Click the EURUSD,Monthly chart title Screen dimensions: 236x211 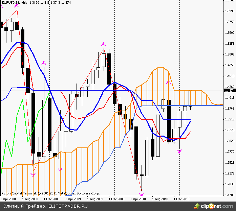(15, 2)
